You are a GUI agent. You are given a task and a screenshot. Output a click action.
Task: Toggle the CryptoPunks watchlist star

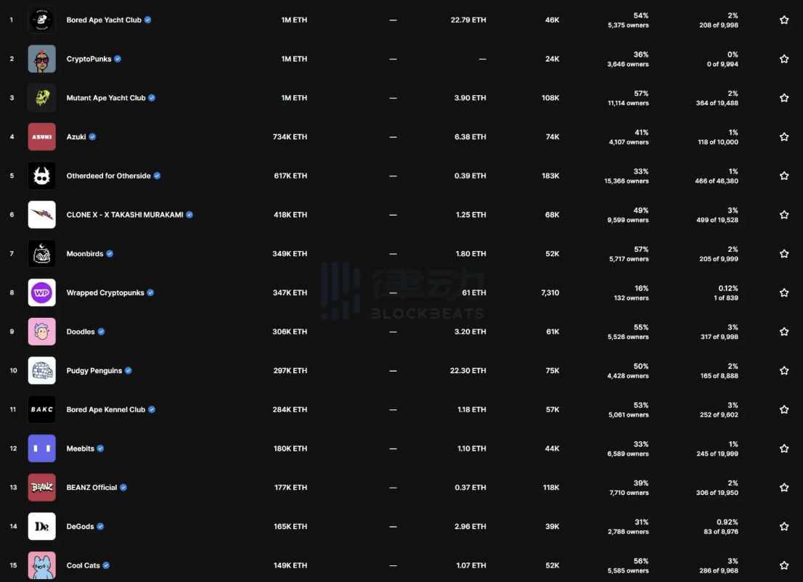click(784, 59)
